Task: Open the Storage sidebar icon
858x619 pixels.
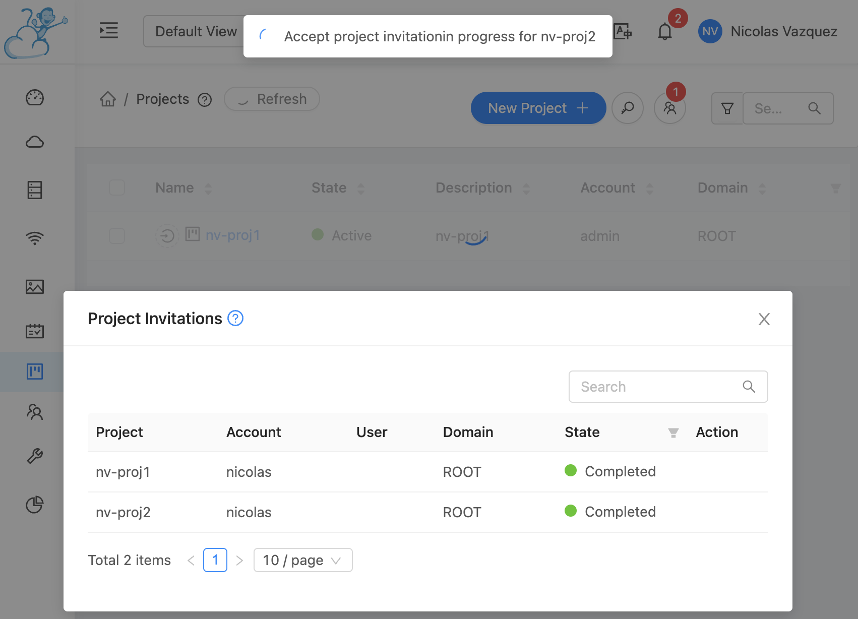Action: 35,190
